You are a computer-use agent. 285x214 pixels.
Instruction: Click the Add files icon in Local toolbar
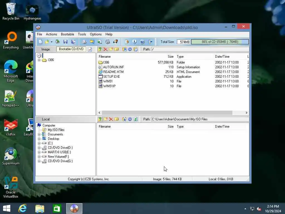[x=124, y=119]
